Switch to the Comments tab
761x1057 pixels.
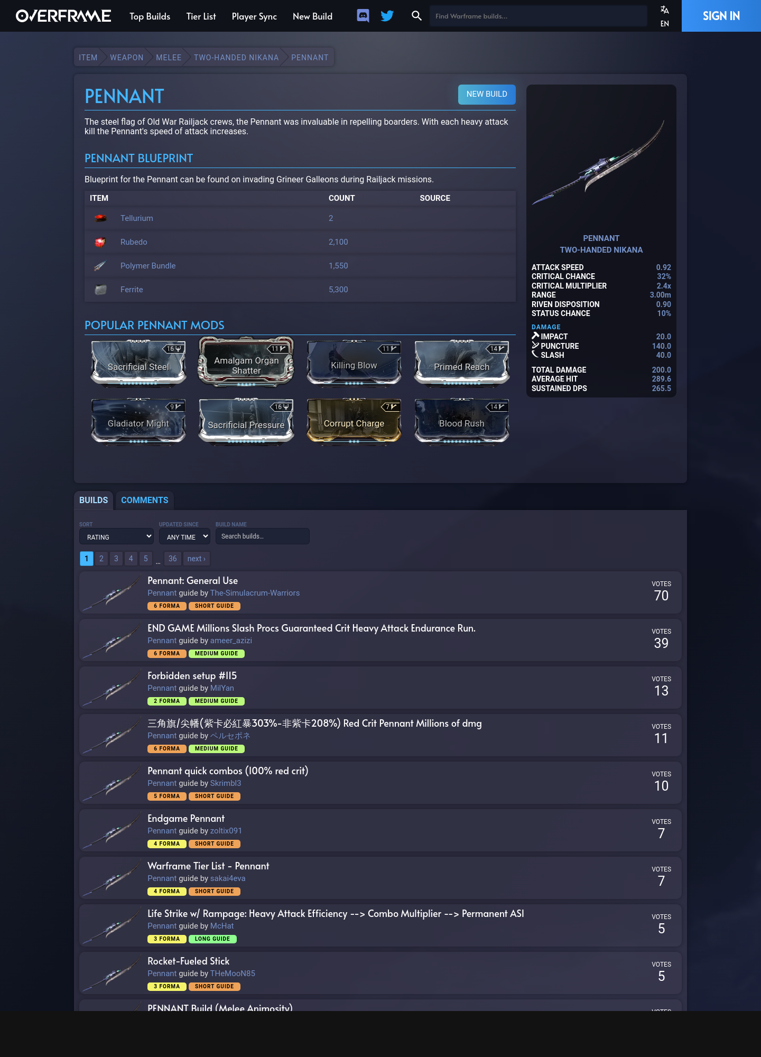pos(145,500)
